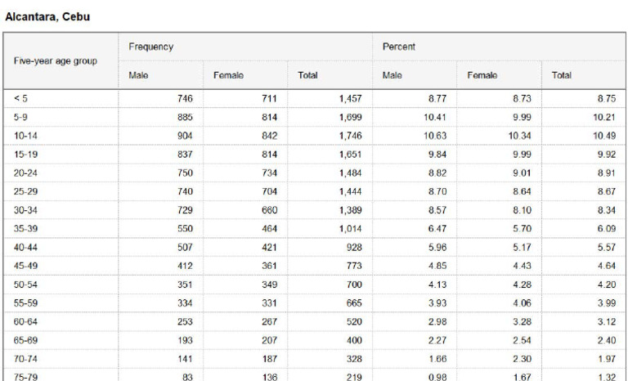Select the Female header under Percent

coord(482,75)
